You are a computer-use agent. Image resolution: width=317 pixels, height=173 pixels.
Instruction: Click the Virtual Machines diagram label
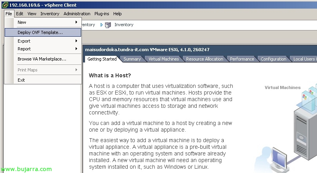(283, 87)
